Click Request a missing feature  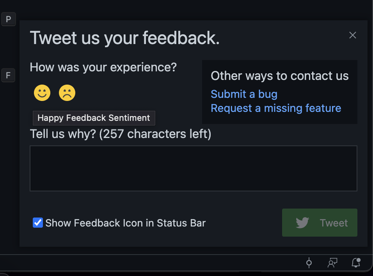[x=276, y=108]
